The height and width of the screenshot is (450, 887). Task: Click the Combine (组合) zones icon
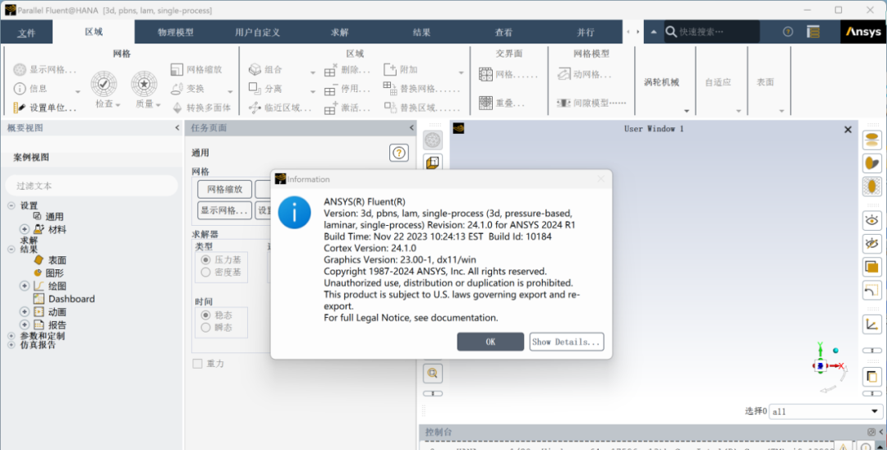click(255, 69)
